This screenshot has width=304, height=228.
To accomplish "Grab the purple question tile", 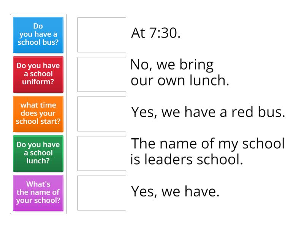I will pos(38,193).
